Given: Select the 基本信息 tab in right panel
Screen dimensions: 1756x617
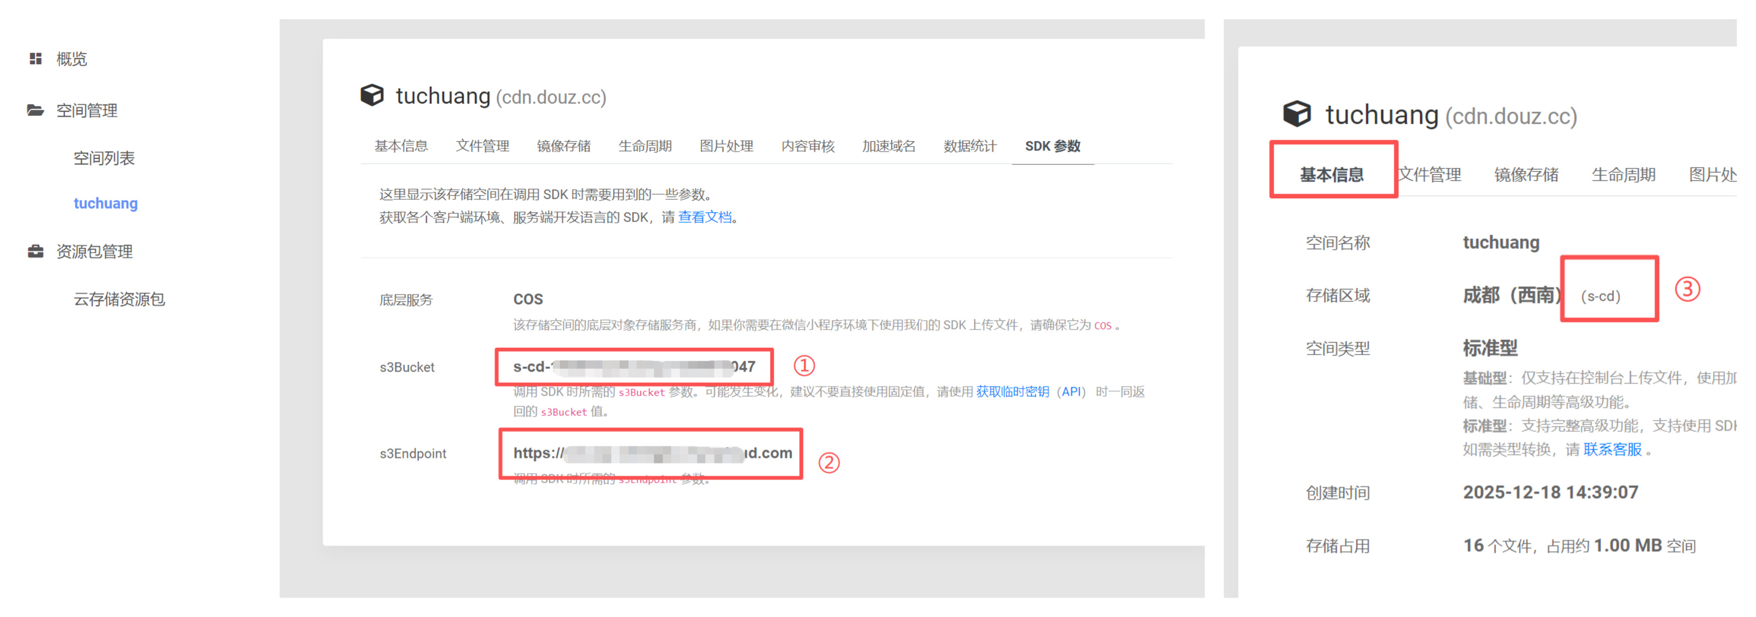Looking at the screenshot, I should click(1333, 175).
